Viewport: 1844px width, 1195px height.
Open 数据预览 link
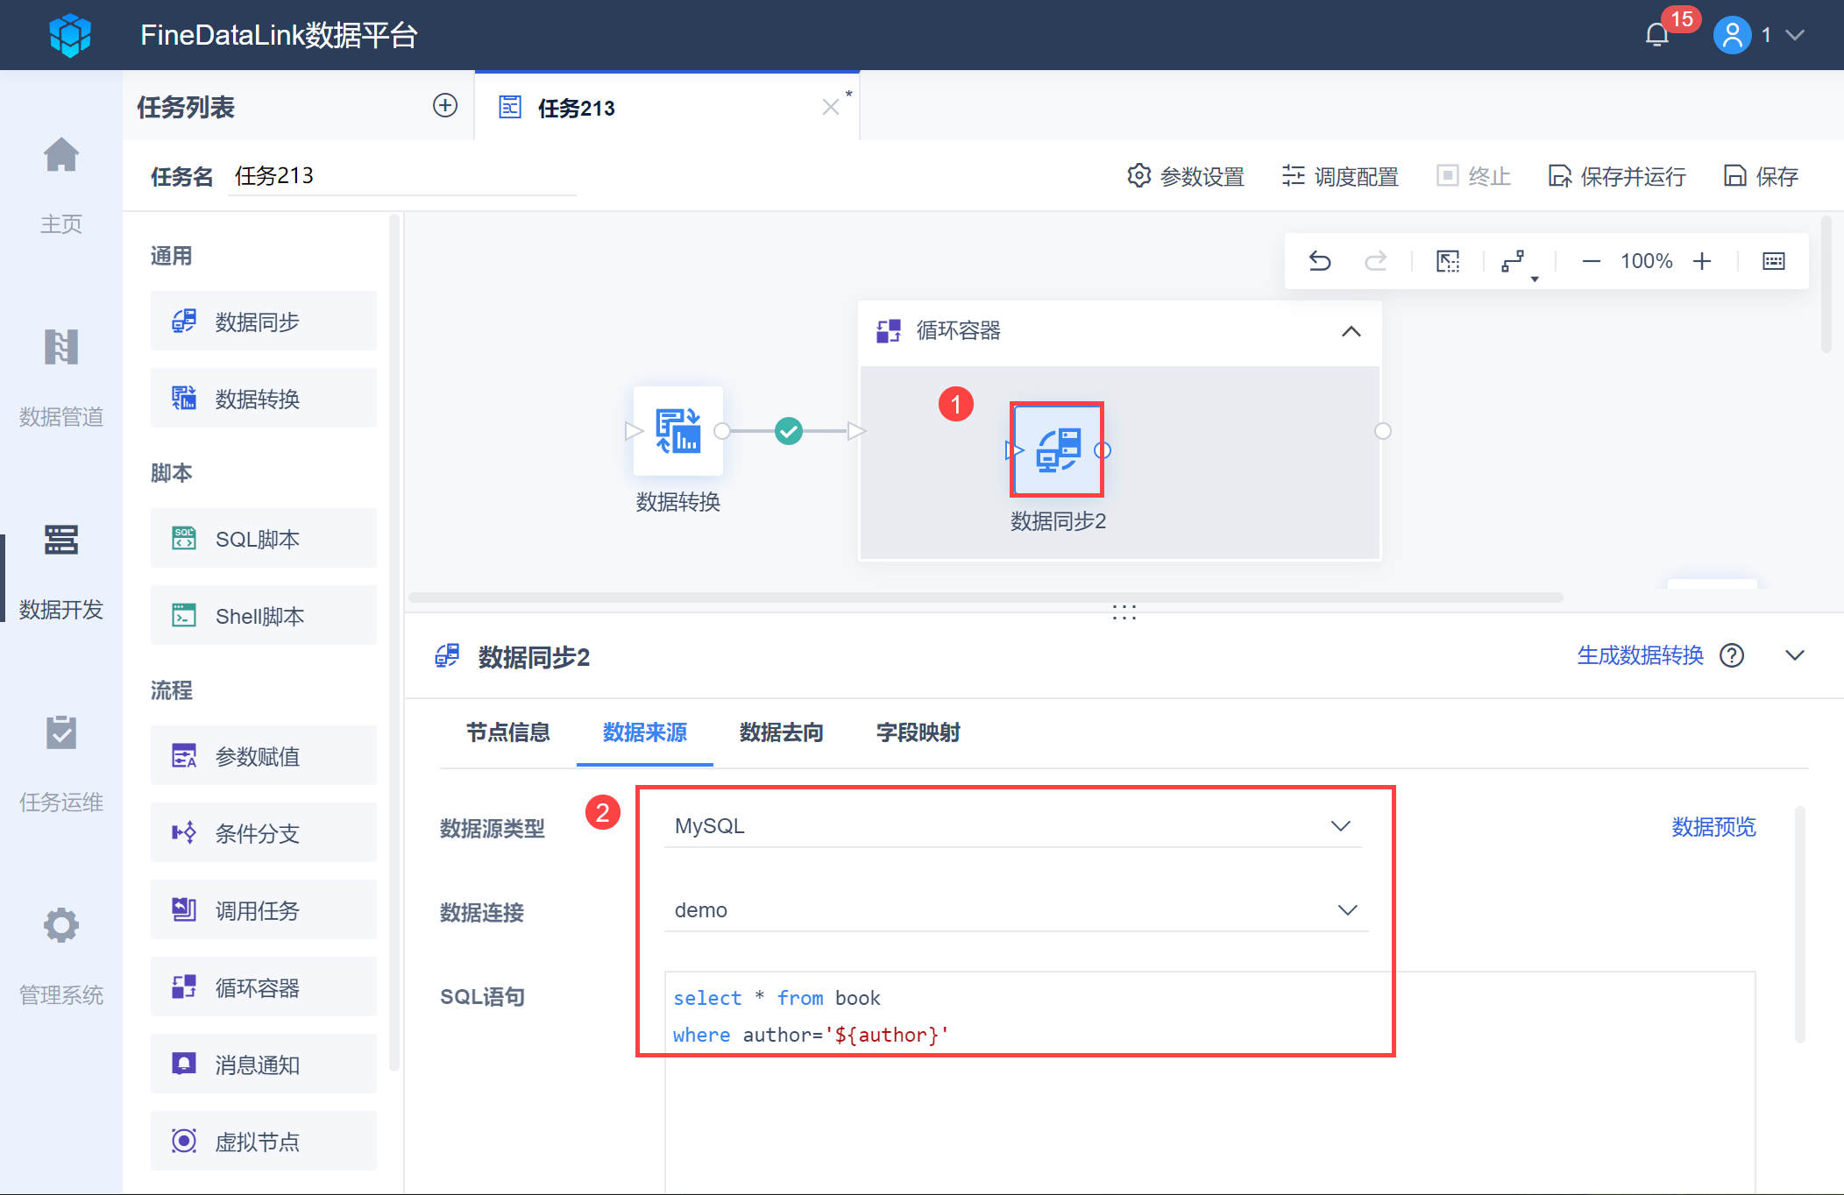coord(1713,826)
